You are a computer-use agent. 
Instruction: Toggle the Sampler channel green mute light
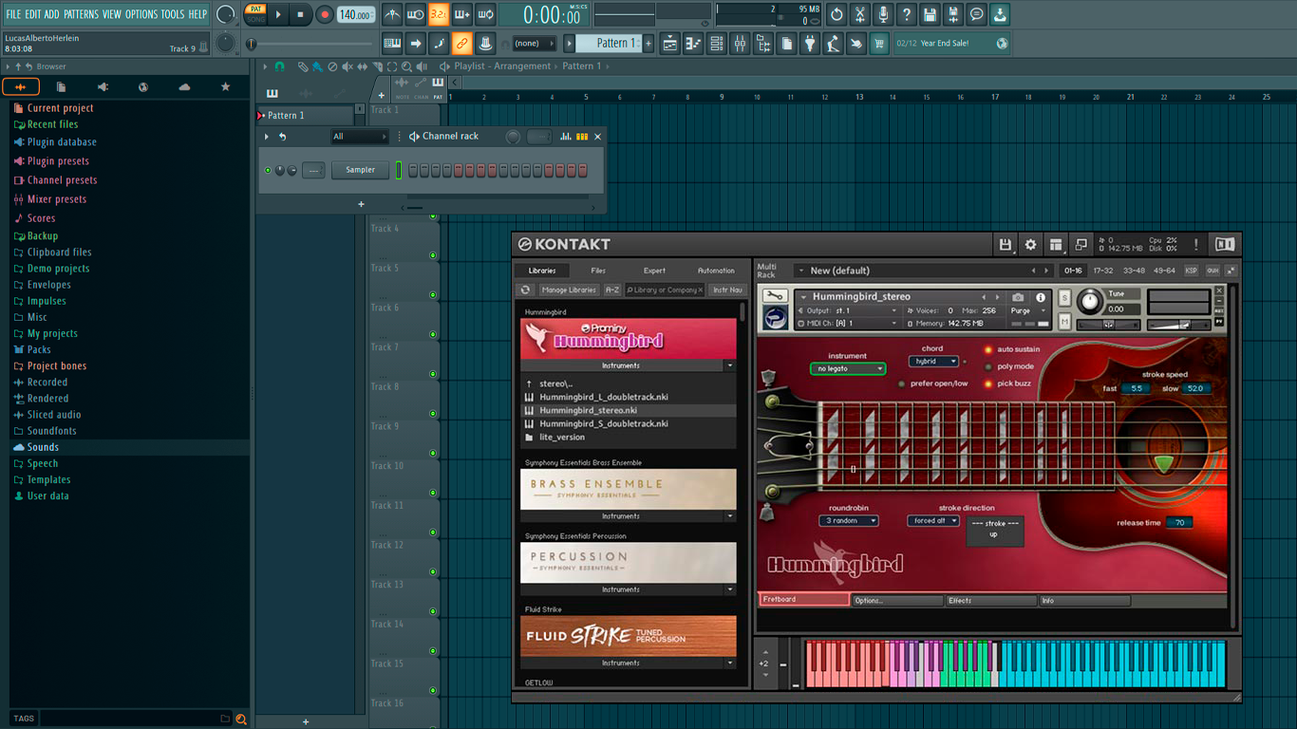[268, 171]
